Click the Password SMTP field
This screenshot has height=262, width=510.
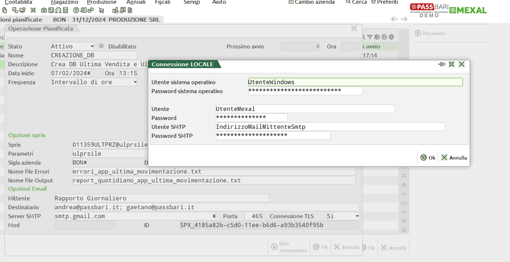point(273,136)
